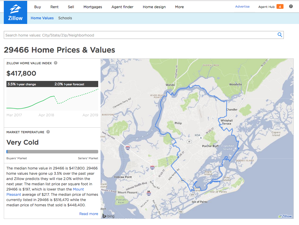Click the KOA campground marker on map
The height and width of the screenshot is (225, 299).
pyautogui.click(x=201, y=137)
